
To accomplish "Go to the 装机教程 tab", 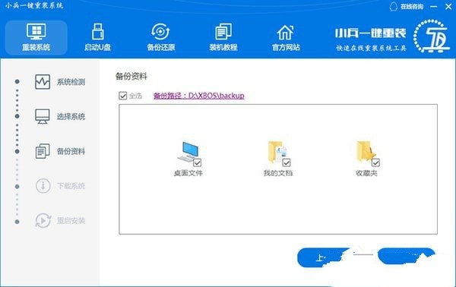I will tap(223, 37).
